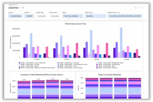Reload the dashboard with the refresh icon

[x=136, y=8]
